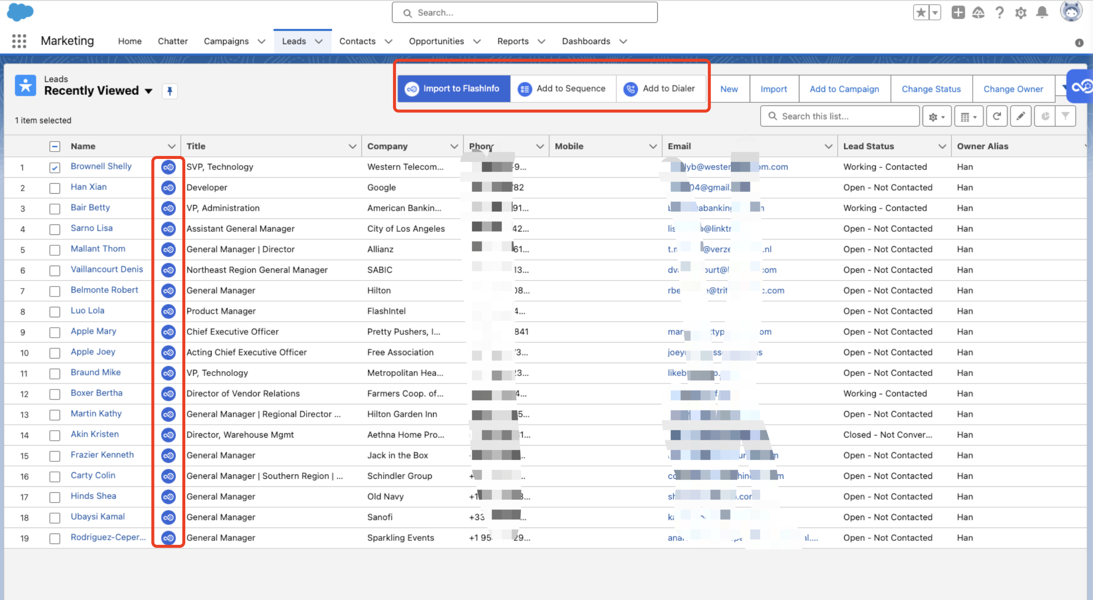Open the Lead Status column dropdown
Viewport: 1093px width, 600px height.
[x=942, y=147]
